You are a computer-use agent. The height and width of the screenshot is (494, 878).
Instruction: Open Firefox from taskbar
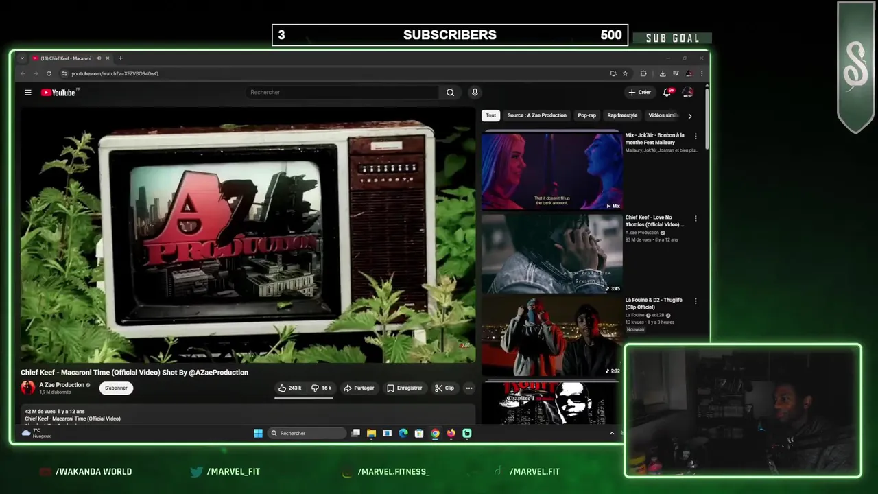click(x=451, y=433)
